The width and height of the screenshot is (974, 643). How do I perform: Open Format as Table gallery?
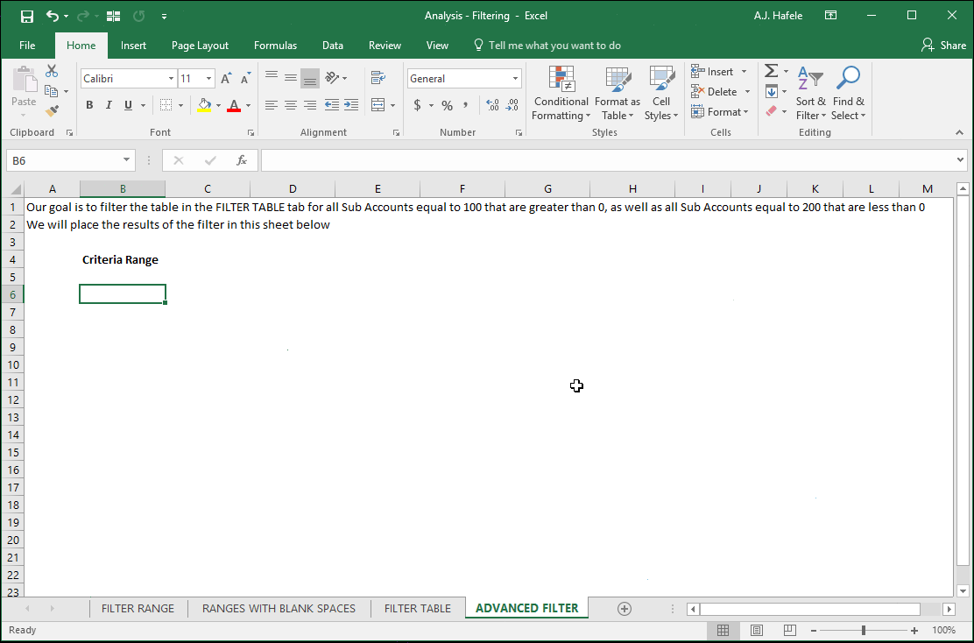coord(617,93)
